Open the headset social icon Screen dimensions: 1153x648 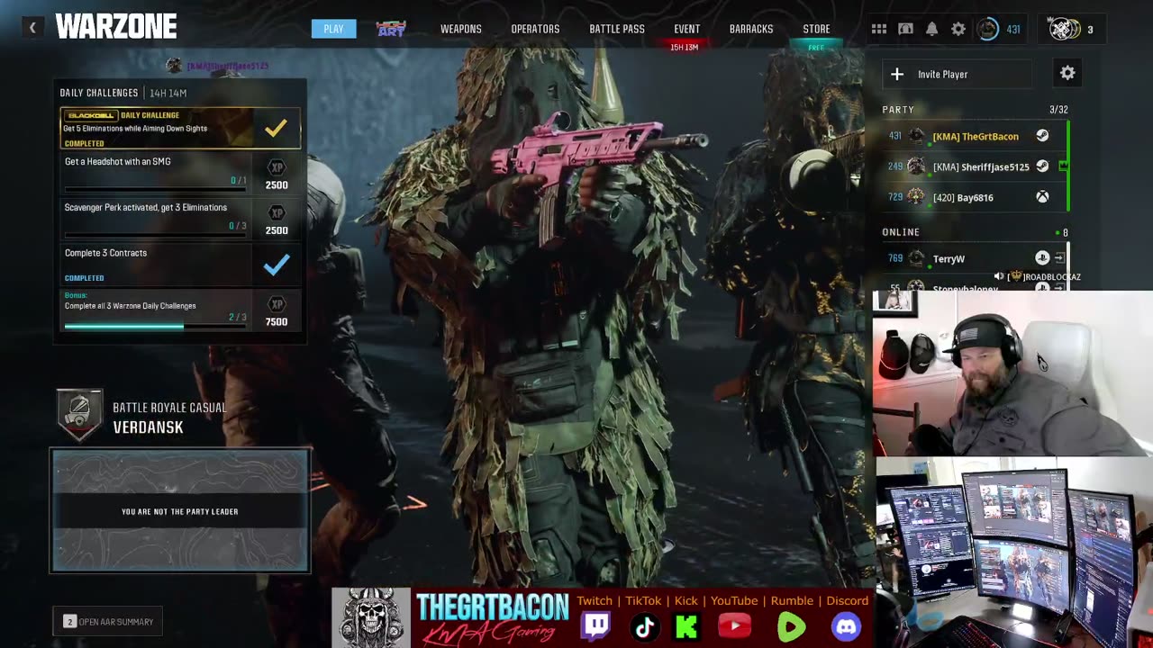tap(905, 29)
